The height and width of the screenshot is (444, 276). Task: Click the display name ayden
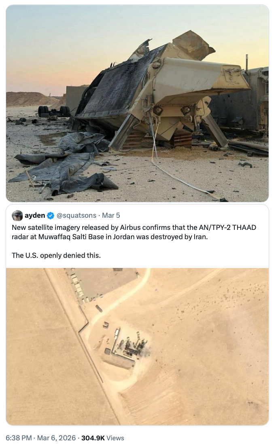[35, 215]
